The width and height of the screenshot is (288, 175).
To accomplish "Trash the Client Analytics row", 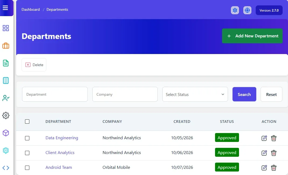I will tap(274, 153).
